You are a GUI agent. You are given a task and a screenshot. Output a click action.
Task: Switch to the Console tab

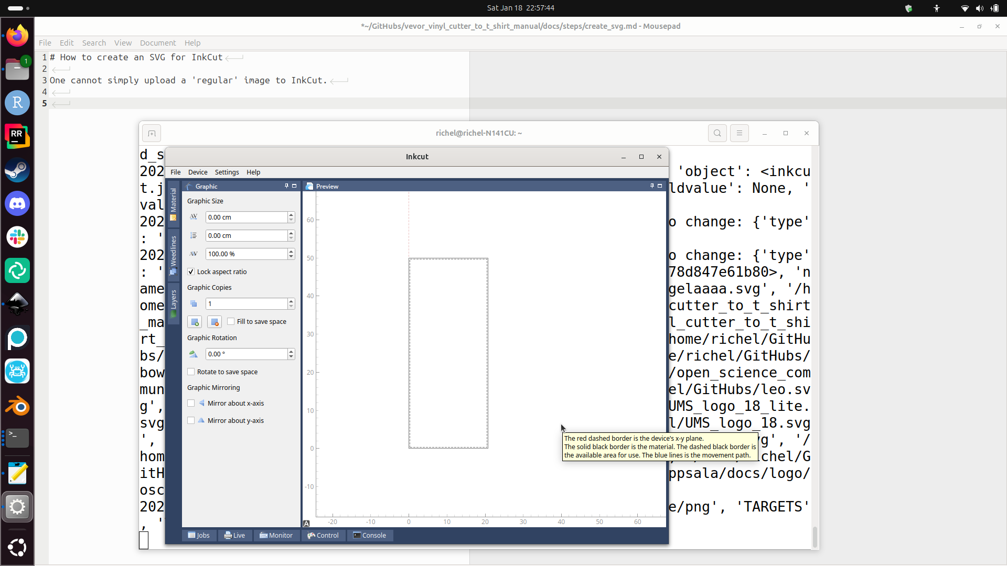[x=369, y=535]
